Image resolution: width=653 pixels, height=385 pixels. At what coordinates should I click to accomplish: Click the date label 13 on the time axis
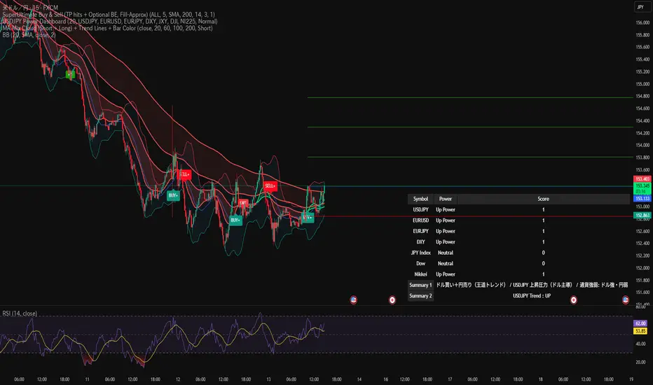tap(268, 379)
